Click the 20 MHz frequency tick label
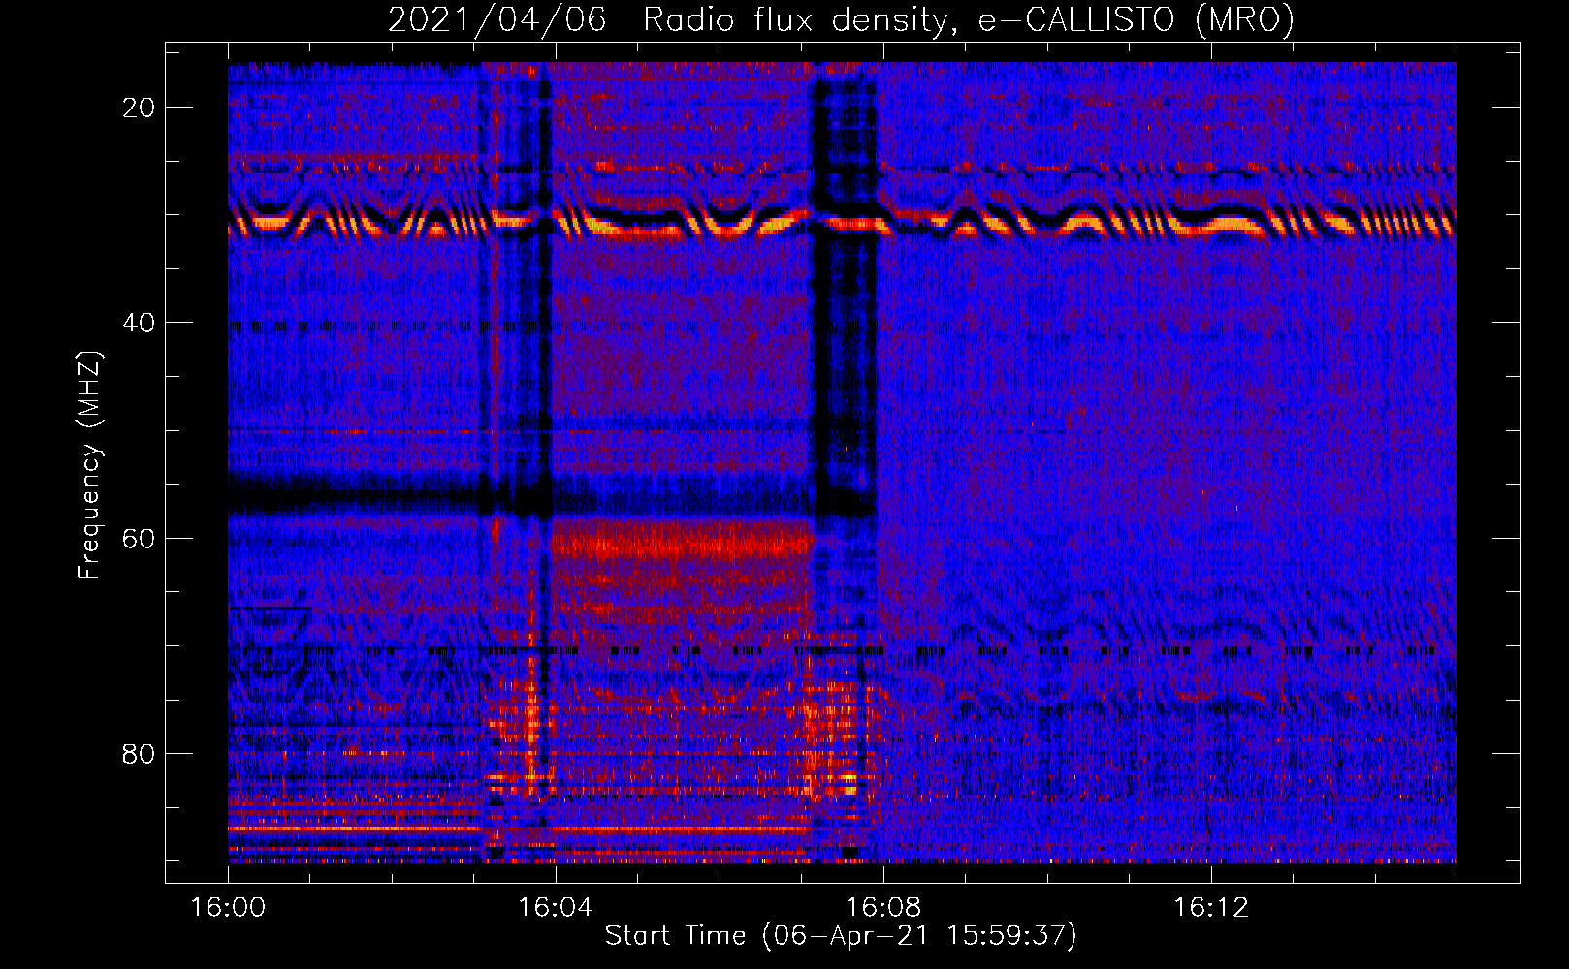Screen dimensions: 1569x969 click(x=139, y=108)
